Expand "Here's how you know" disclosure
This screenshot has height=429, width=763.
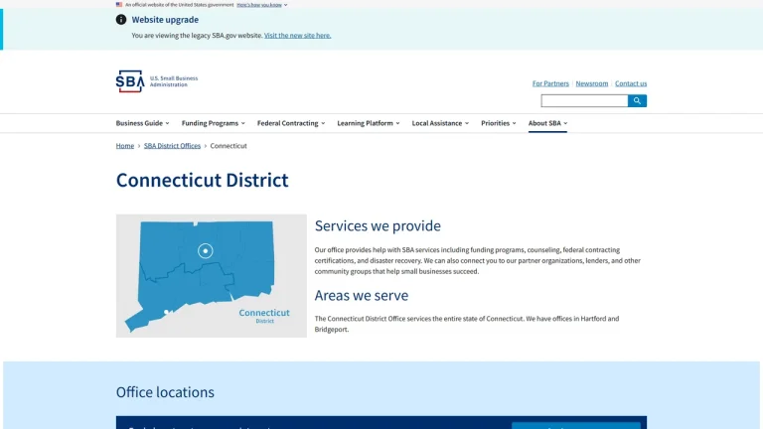tap(262, 5)
